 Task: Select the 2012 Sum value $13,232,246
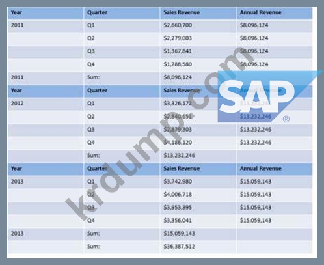click(179, 156)
